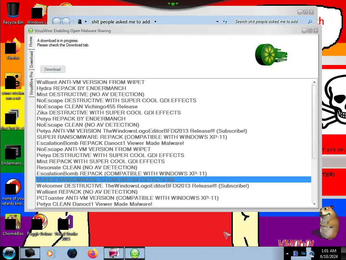This screenshot has width=346, height=260.
Task: Open the media player taskbar icon
Action: coord(50,253)
